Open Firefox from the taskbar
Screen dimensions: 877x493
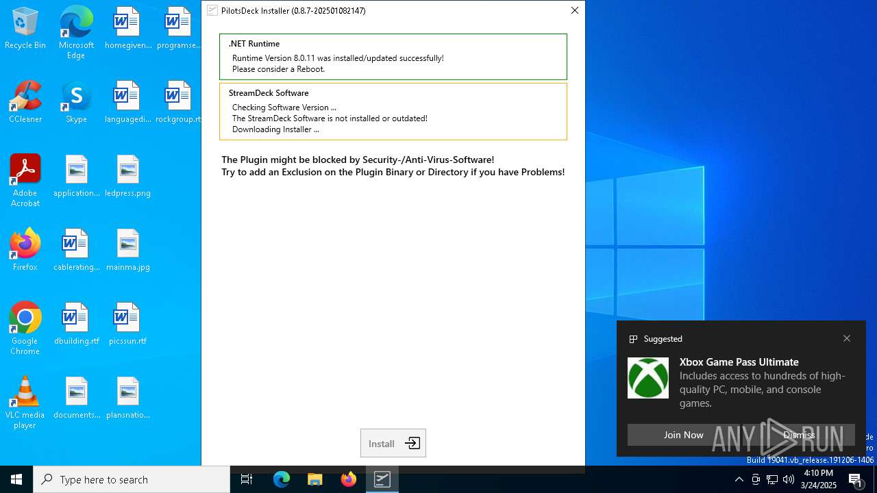click(x=349, y=479)
